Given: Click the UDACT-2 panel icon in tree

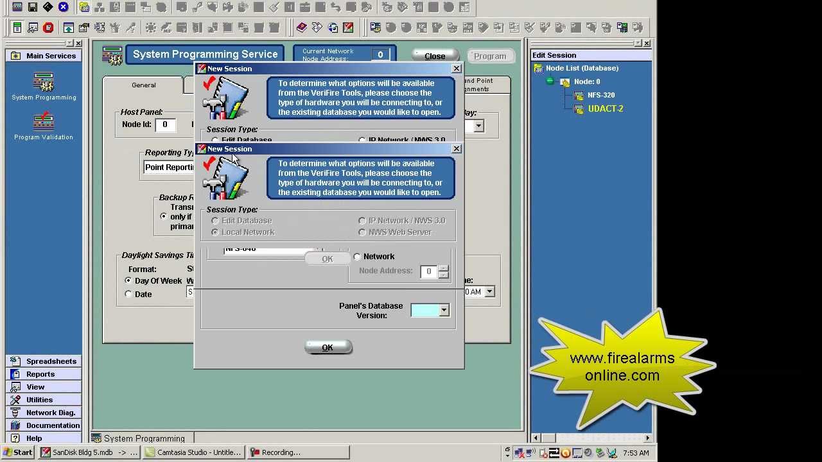Looking at the screenshot, I should [x=579, y=108].
